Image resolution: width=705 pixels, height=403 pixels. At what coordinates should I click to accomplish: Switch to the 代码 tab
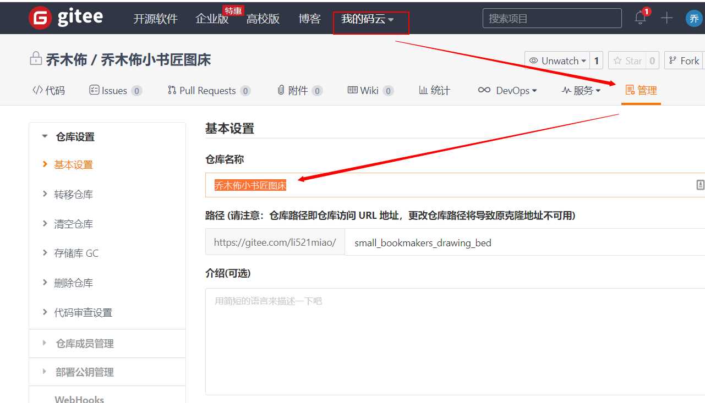tap(48, 91)
